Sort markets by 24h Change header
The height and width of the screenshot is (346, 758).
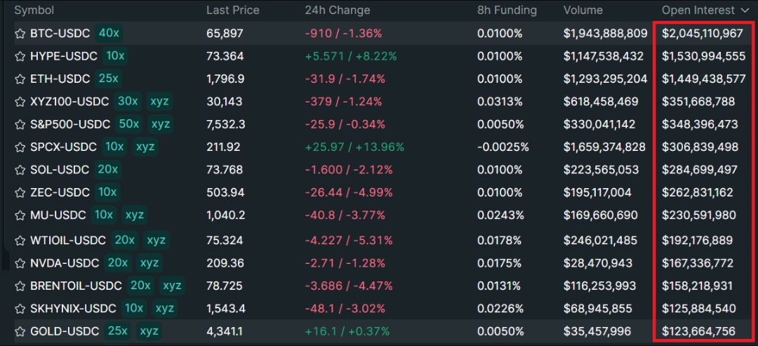pyautogui.click(x=338, y=10)
